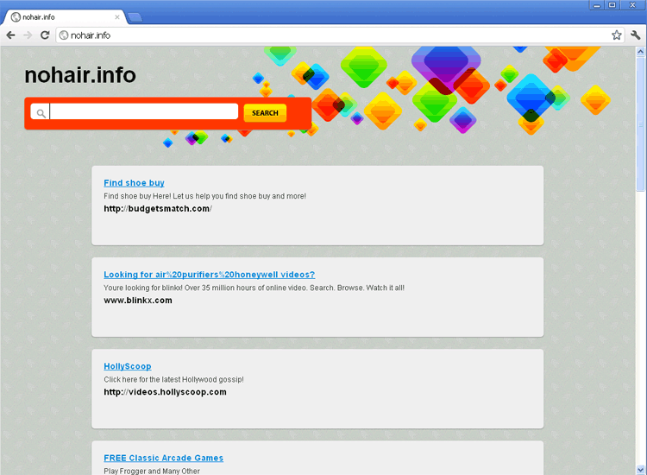The width and height of the screenshot is (647, 475).
Task: Close the nohair.info tab
Action: point(117,17)
